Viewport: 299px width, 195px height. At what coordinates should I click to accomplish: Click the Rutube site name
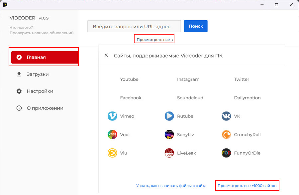[x=185, y=116]
